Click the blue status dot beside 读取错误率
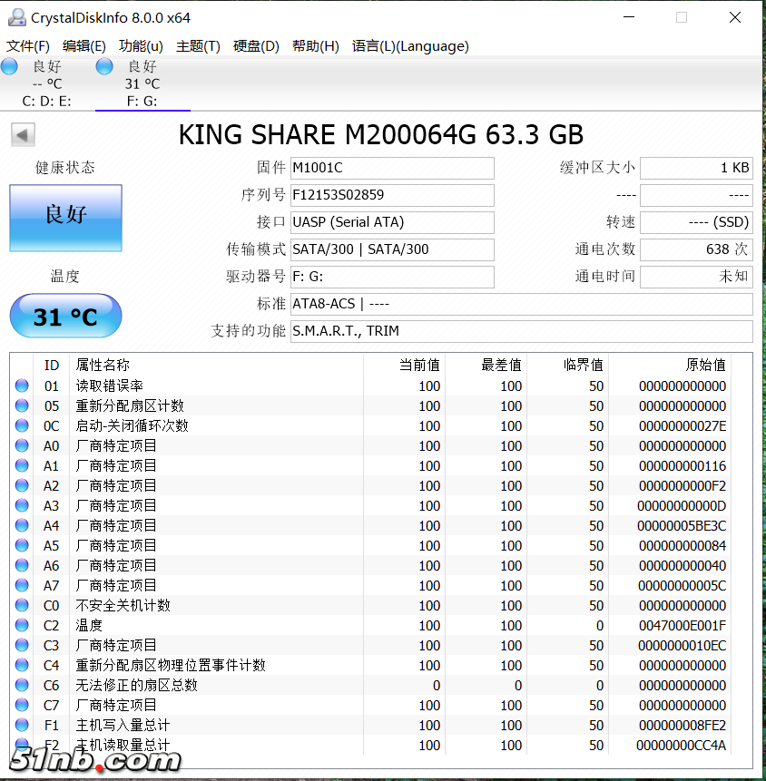 pos(20,386)
